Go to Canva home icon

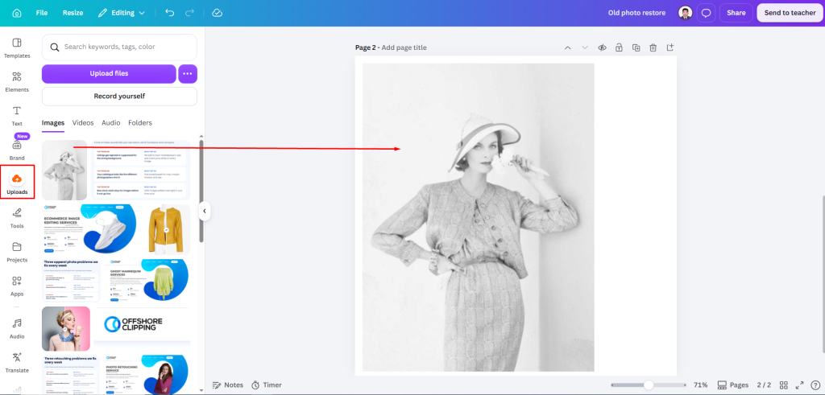(x=17, y=13)
